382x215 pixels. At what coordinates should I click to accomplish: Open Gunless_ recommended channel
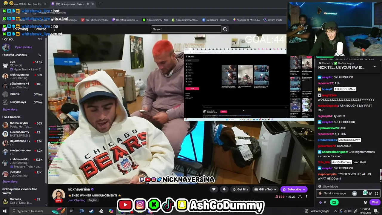pyautogui.click(x=23, y=201)
